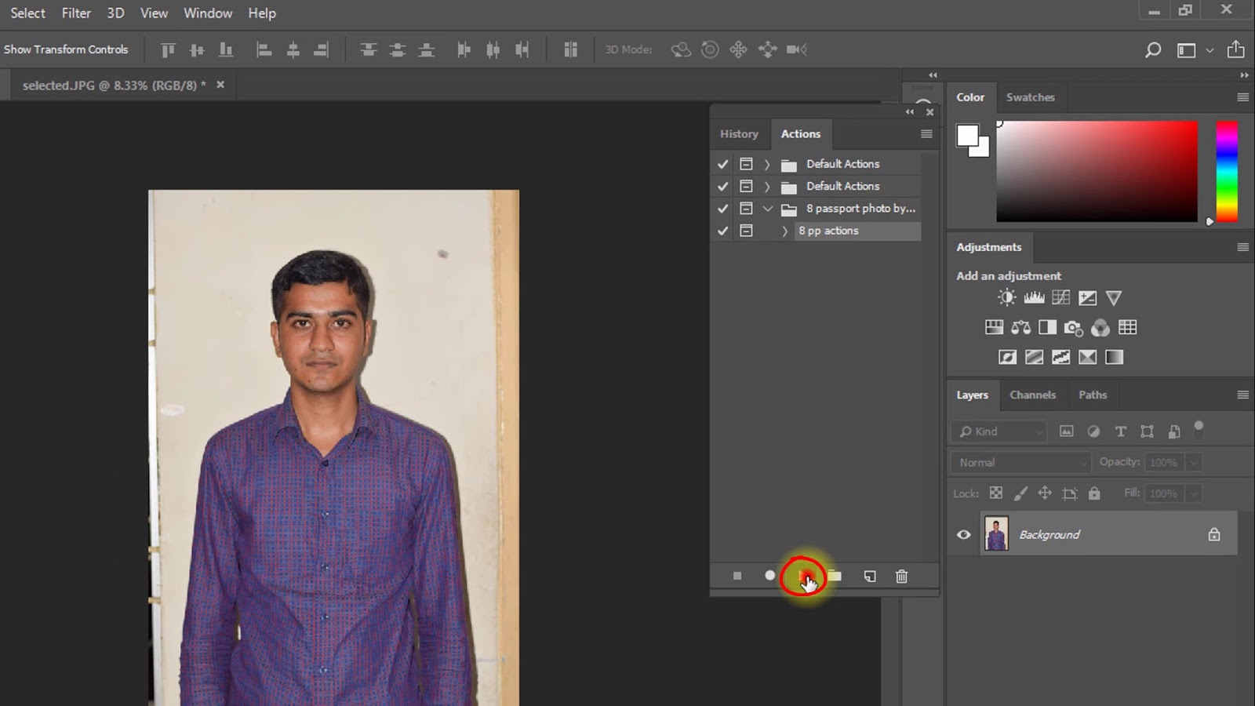Delete action using trash icon
Screen dimensions: 1255x706
pos(901,576)
